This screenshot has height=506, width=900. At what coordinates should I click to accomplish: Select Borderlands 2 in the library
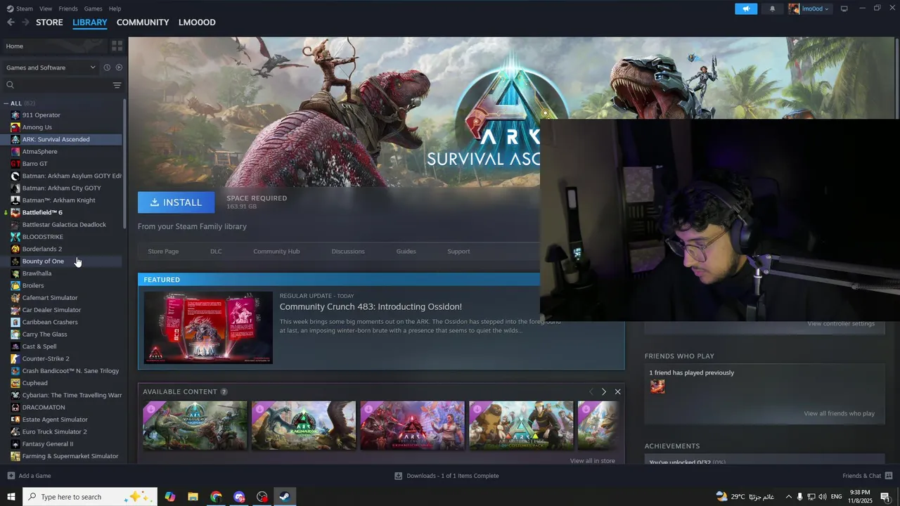[41, 249]
